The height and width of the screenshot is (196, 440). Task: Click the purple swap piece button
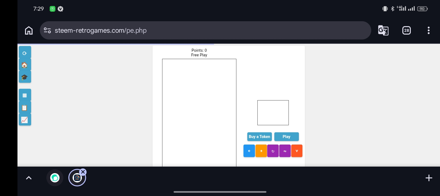point(285,151)
